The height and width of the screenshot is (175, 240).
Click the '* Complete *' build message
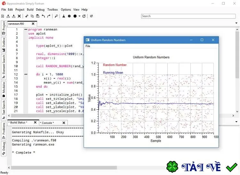(x=23, y=153)
